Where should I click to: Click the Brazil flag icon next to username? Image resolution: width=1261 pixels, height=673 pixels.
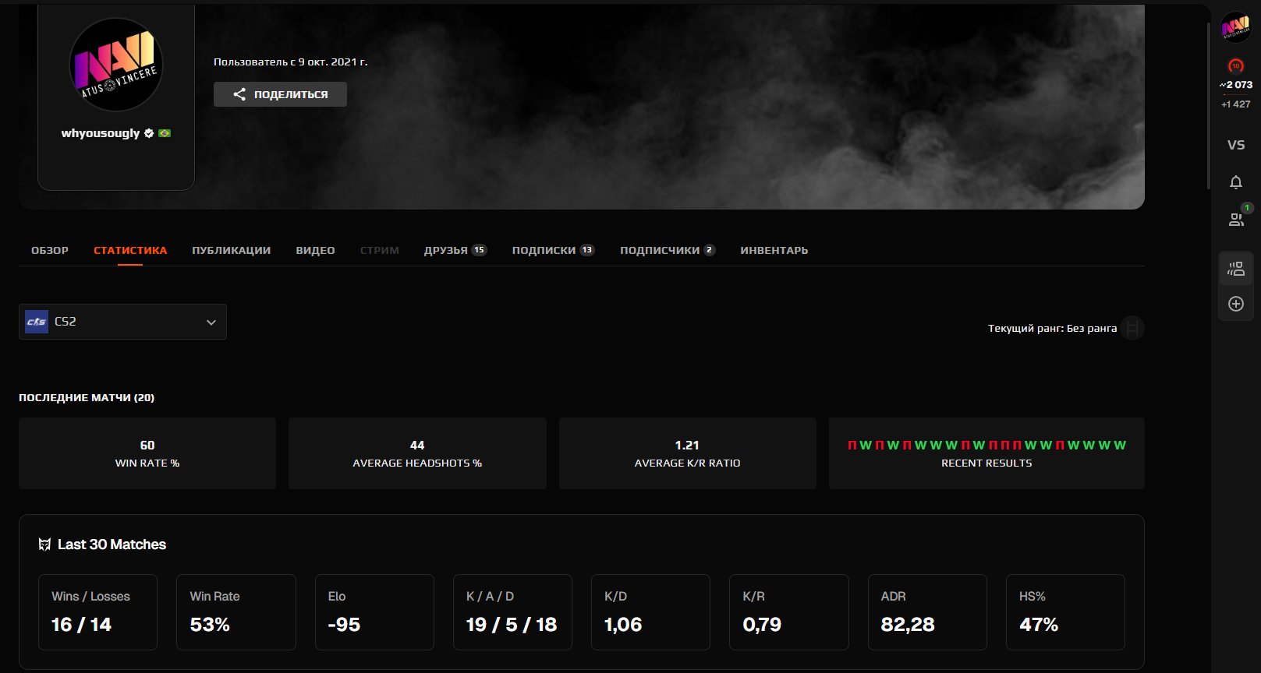click(x=165, y=133)
